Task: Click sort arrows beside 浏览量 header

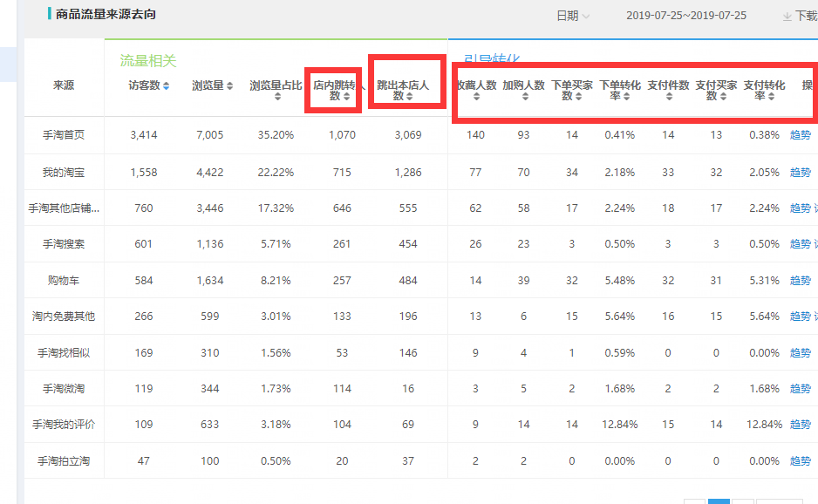Action: pyautogui.click(x=230, y=86)
